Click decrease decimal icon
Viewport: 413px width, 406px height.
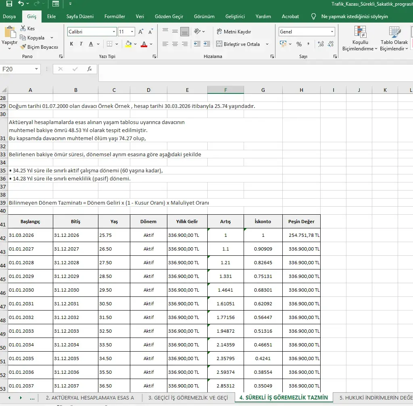[x=331, y=44]
